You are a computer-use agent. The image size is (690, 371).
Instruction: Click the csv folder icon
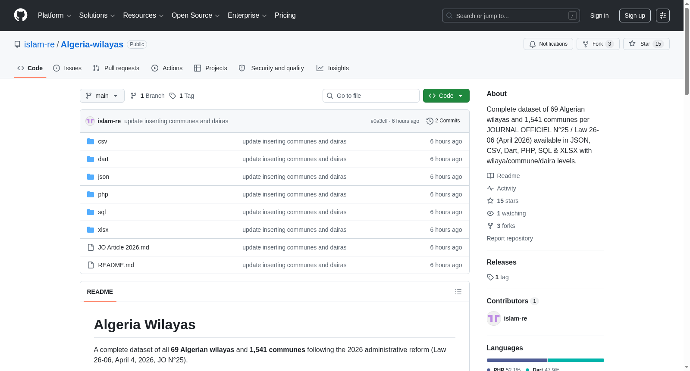point(91,141)
